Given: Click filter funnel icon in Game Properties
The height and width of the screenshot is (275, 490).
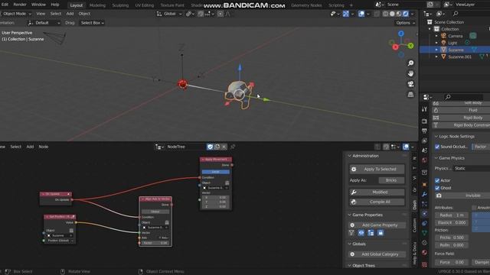Looking at the screenshot, I should point(351,233).
